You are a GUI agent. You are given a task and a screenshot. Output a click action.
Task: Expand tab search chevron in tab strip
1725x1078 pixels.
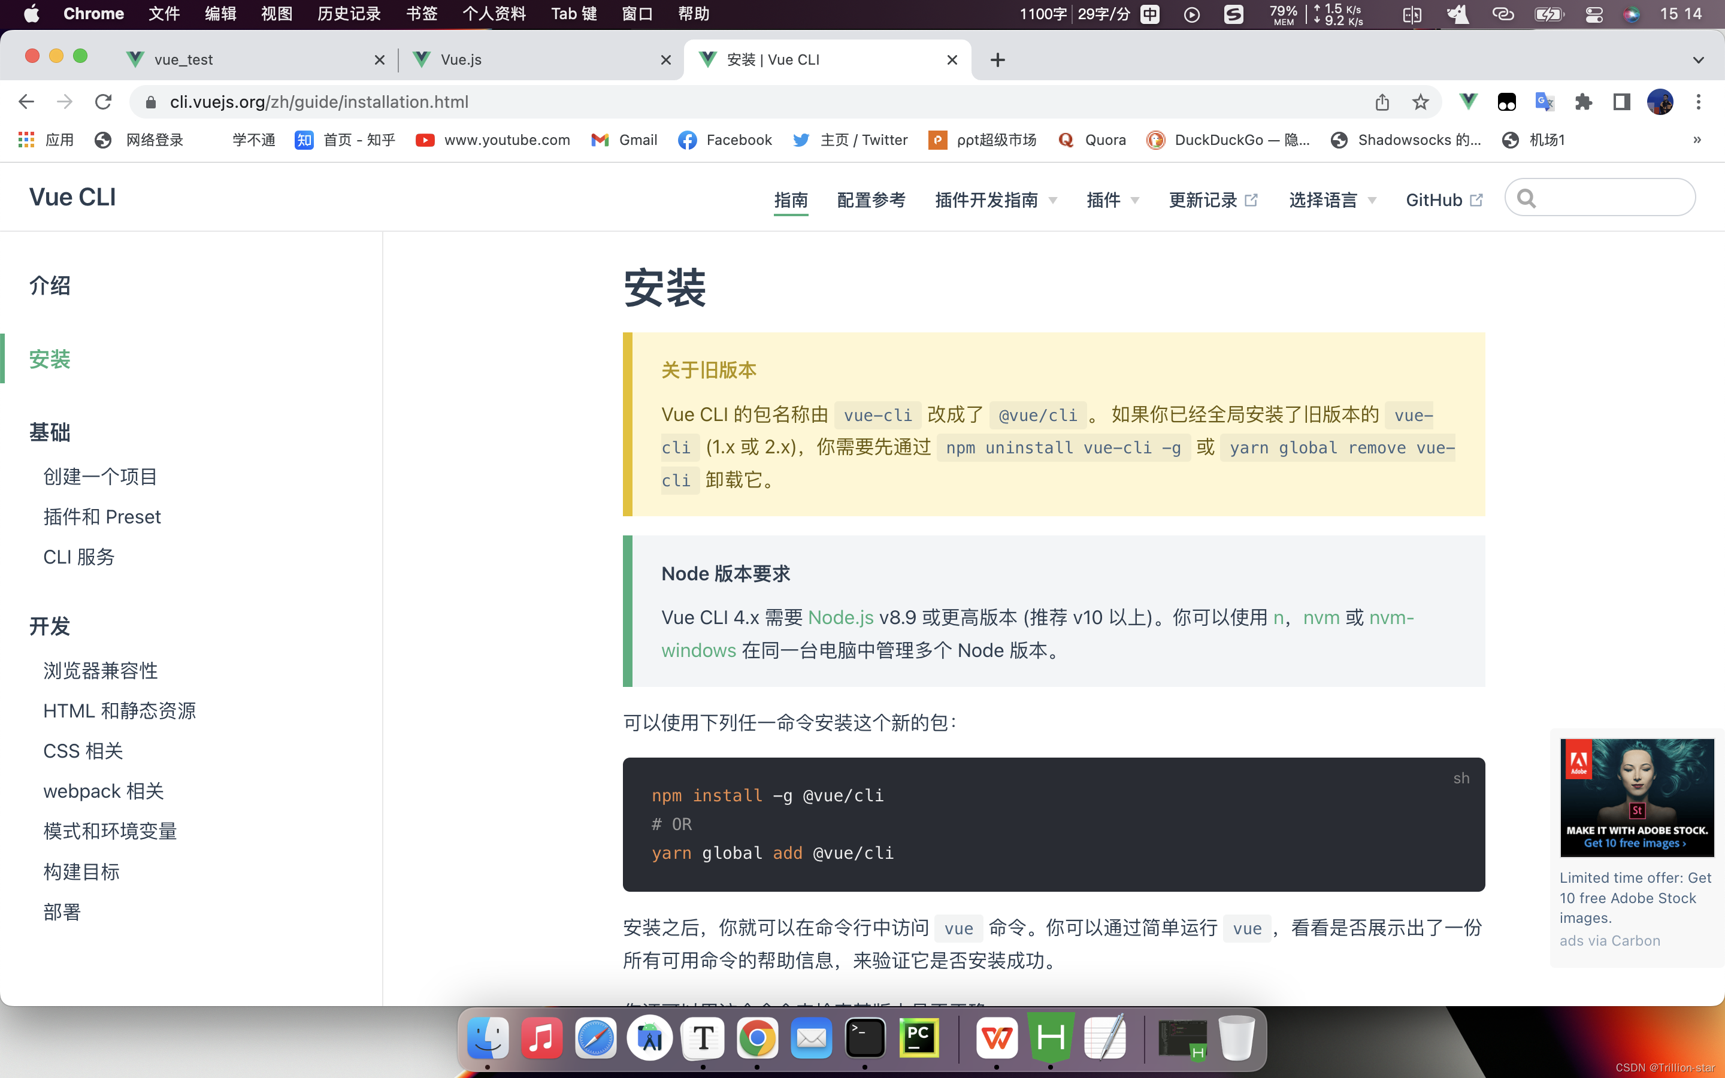click(1699, 60)
